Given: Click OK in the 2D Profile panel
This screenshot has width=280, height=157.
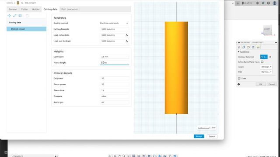Looking at the screenshot, I should (x=261, y=84).
